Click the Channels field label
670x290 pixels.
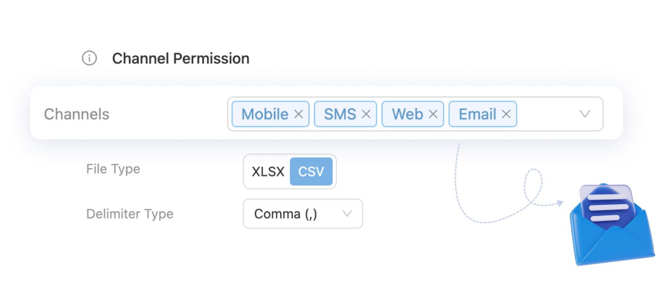point(77,114)
